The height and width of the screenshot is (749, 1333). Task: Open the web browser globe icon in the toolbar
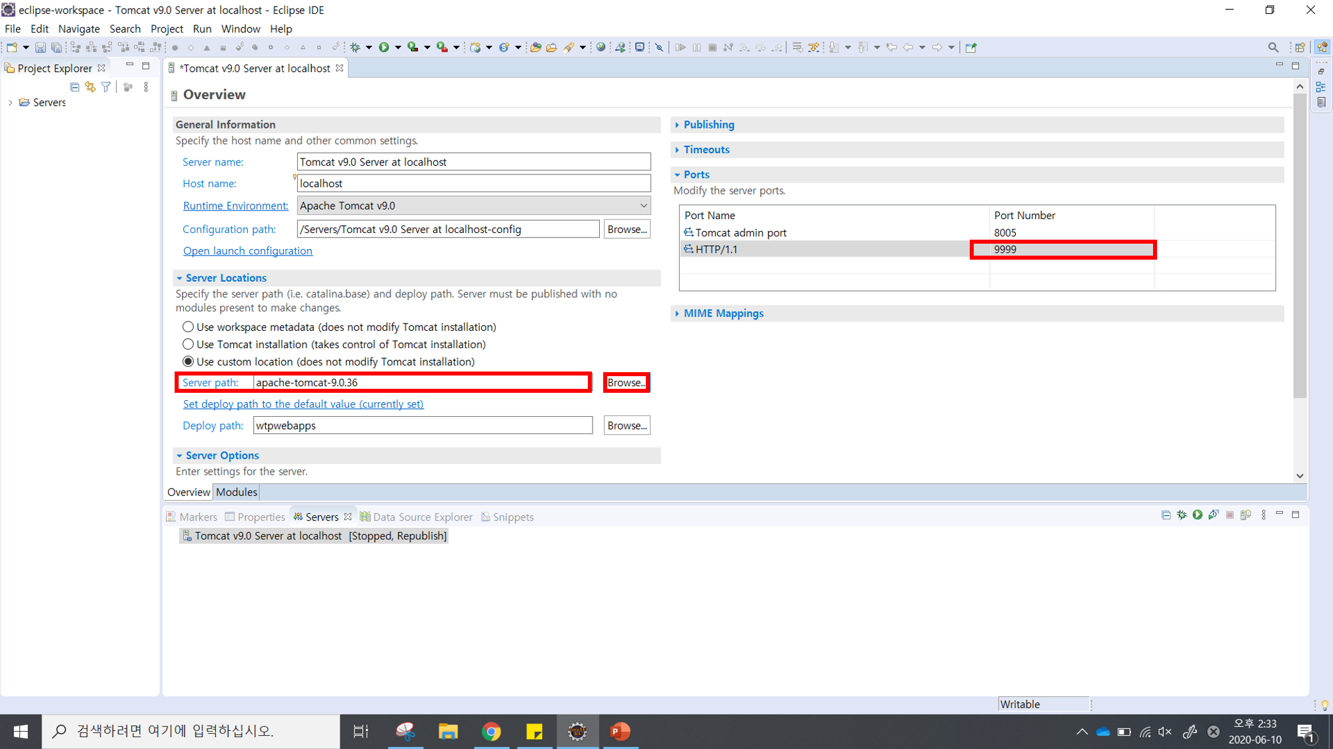tap(601, 47)
